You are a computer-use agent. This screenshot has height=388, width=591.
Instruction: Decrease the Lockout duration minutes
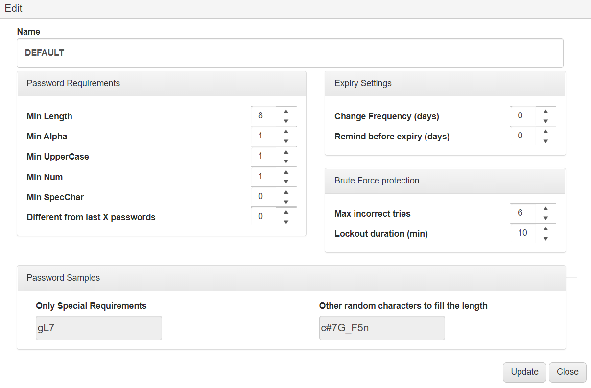[545, 238]
